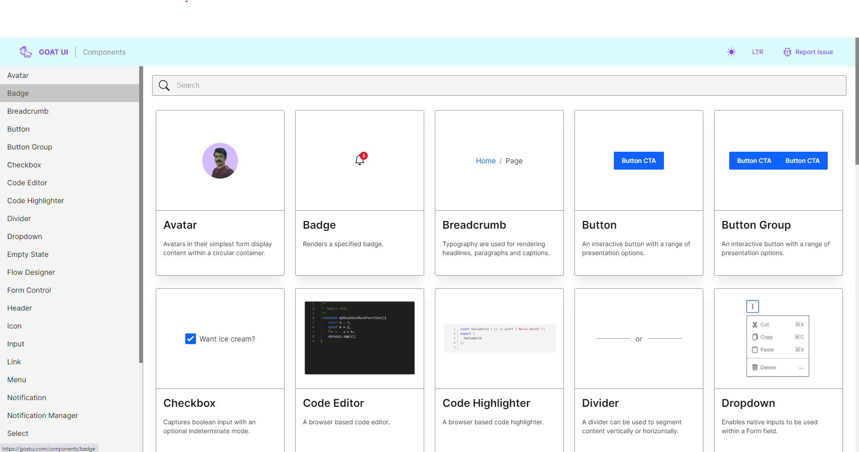Click the three-dots icon in Dropdown preview
This screenshot has height=452, width=859.
pos(753,307)
